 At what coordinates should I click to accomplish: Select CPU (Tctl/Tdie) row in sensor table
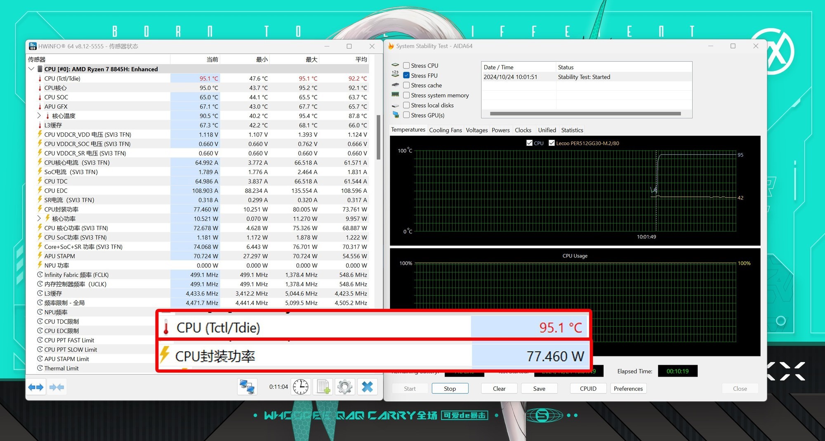click(197, 78)
